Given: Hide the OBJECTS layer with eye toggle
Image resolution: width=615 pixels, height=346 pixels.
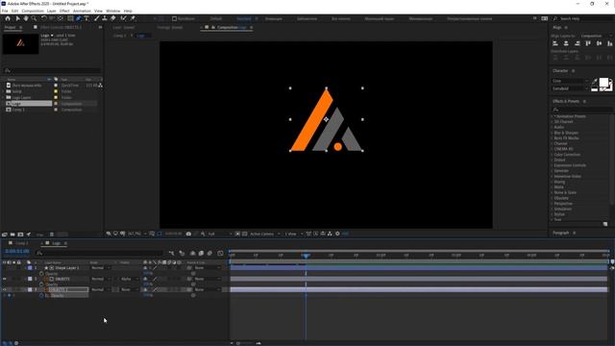Looking at the screenshot, I should coord(4,279).
